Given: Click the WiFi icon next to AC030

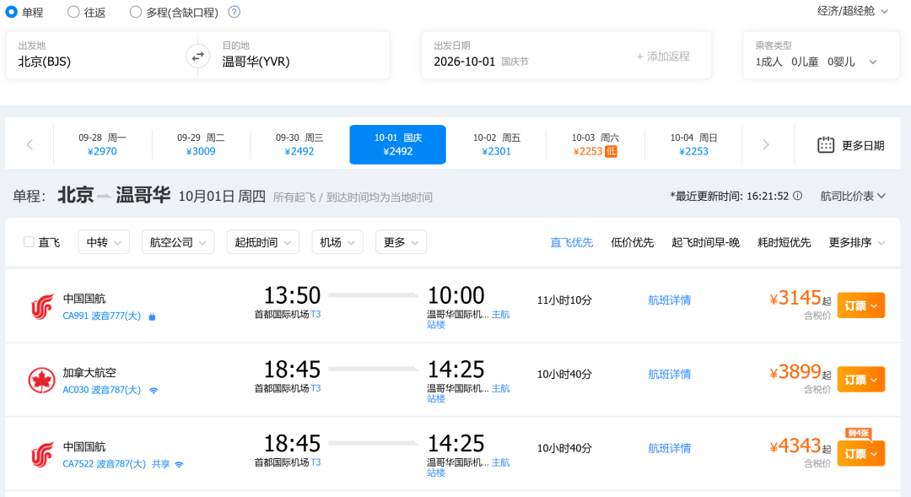Looking at the screenshot, I should 154,390.
